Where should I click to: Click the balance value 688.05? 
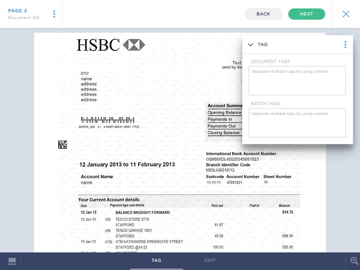[x=288, y=236]
